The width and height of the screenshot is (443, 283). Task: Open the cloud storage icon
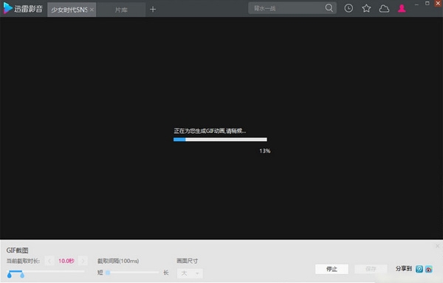tap(384, 8)
